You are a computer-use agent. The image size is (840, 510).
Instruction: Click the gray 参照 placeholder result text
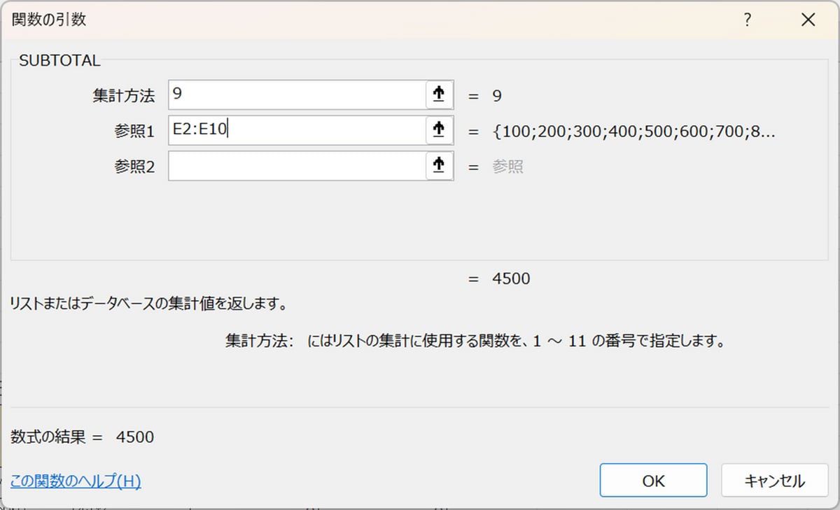point(507,167)
